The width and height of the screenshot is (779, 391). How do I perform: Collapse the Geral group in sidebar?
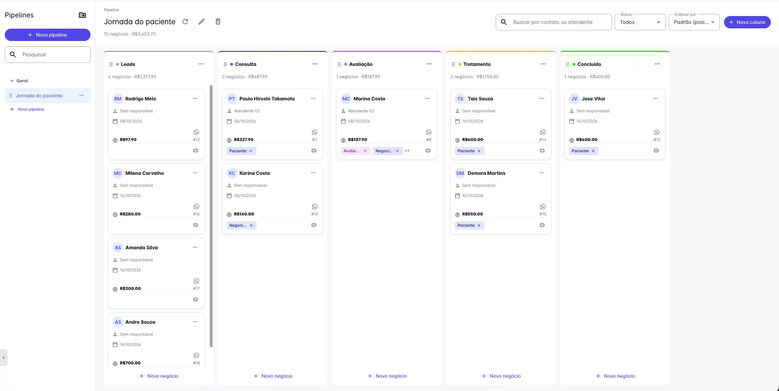coord(12,81)
